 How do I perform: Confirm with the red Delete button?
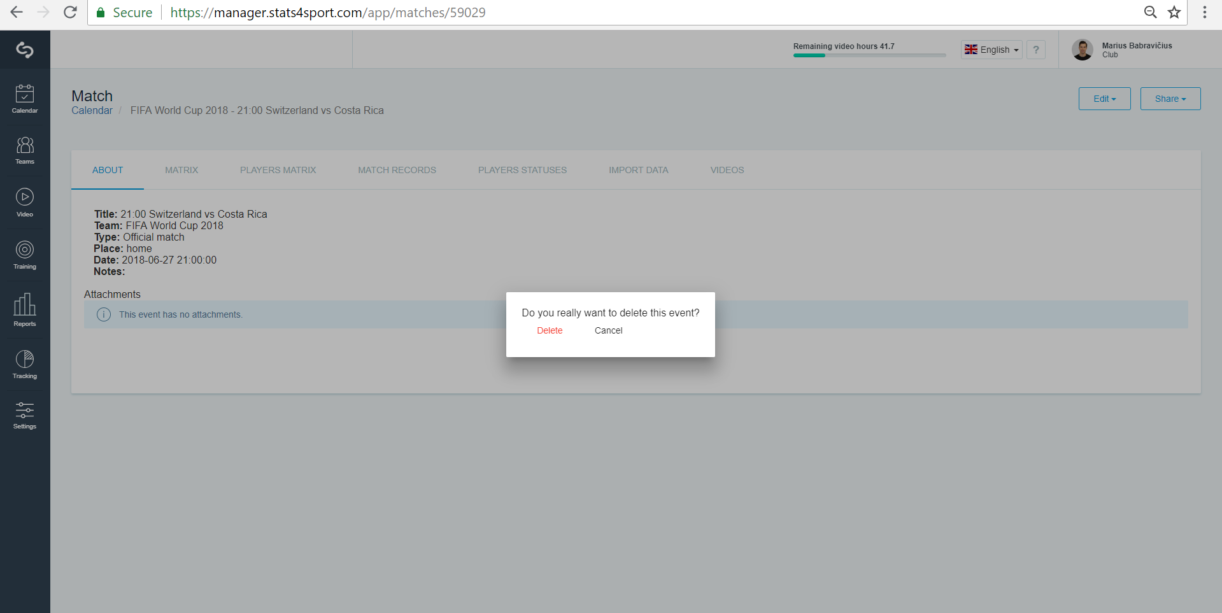(x=550, y=330)
